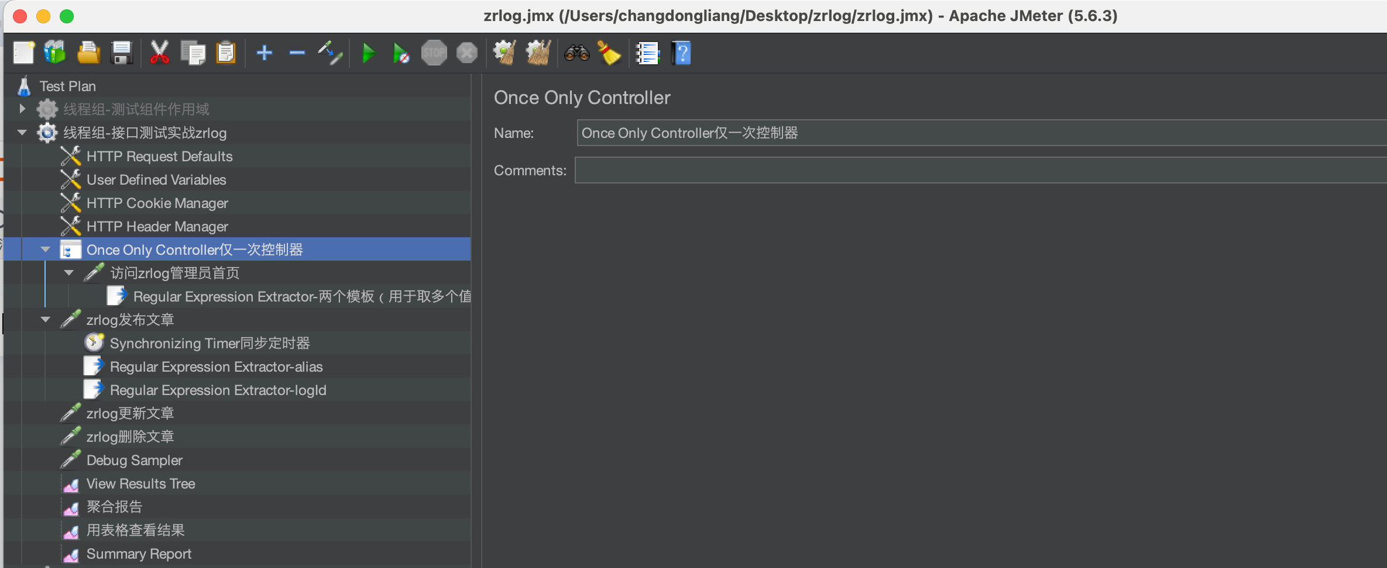Click the Paste clipboard icon
Viewport: 1387px width, 568px height.
pyautogui.click(x=225, y=53)
